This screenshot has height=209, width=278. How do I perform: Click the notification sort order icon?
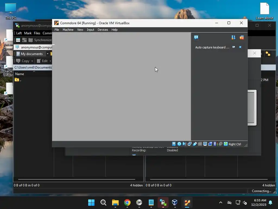tap(233, 37)
